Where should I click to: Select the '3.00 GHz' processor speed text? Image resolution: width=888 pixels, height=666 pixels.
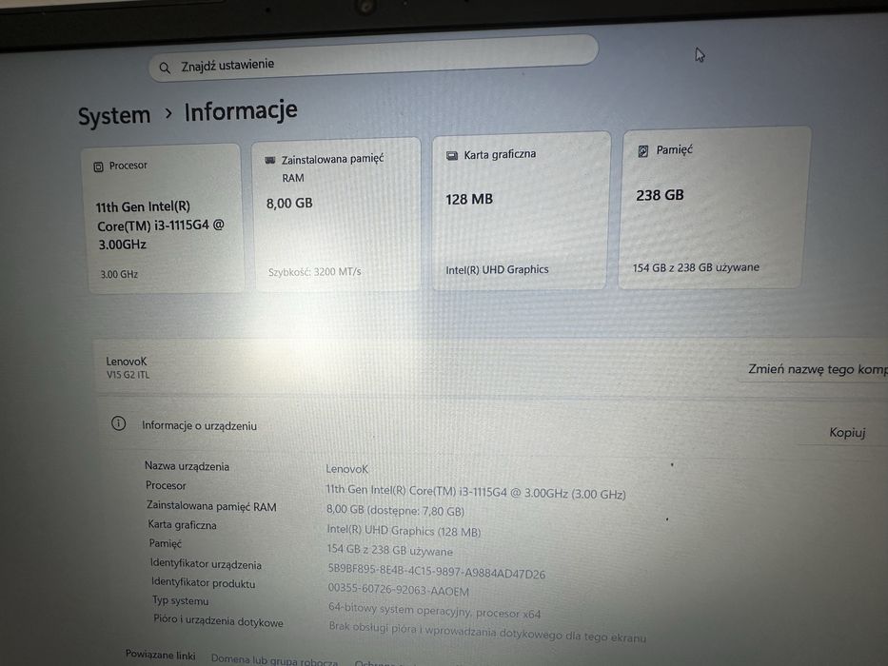coord(119,275)
